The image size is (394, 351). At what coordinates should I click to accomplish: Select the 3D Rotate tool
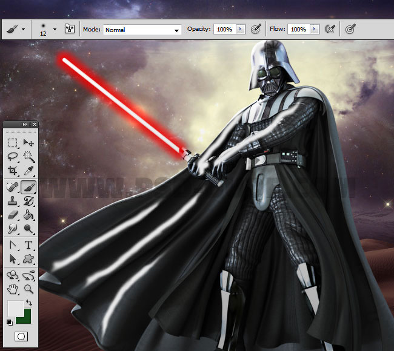tap(12, 275)
